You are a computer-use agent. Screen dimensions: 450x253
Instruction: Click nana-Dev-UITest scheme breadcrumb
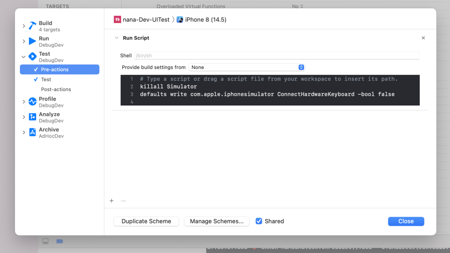146,19
